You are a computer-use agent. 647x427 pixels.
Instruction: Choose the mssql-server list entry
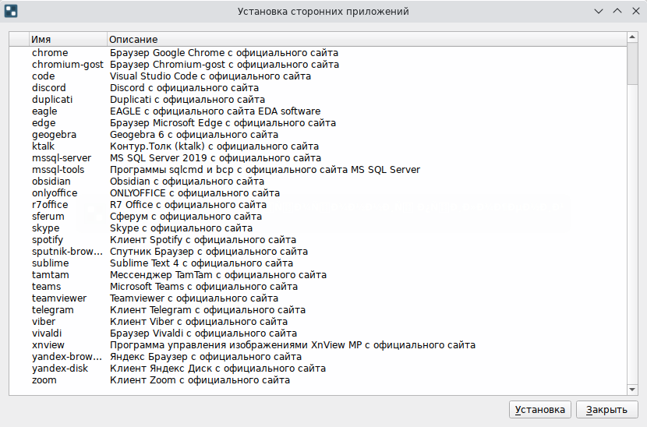point(62,158)
